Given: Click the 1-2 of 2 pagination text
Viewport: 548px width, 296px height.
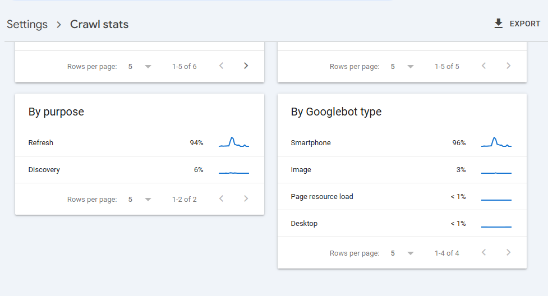Looking at the screenshot, I should click(184, 199).
